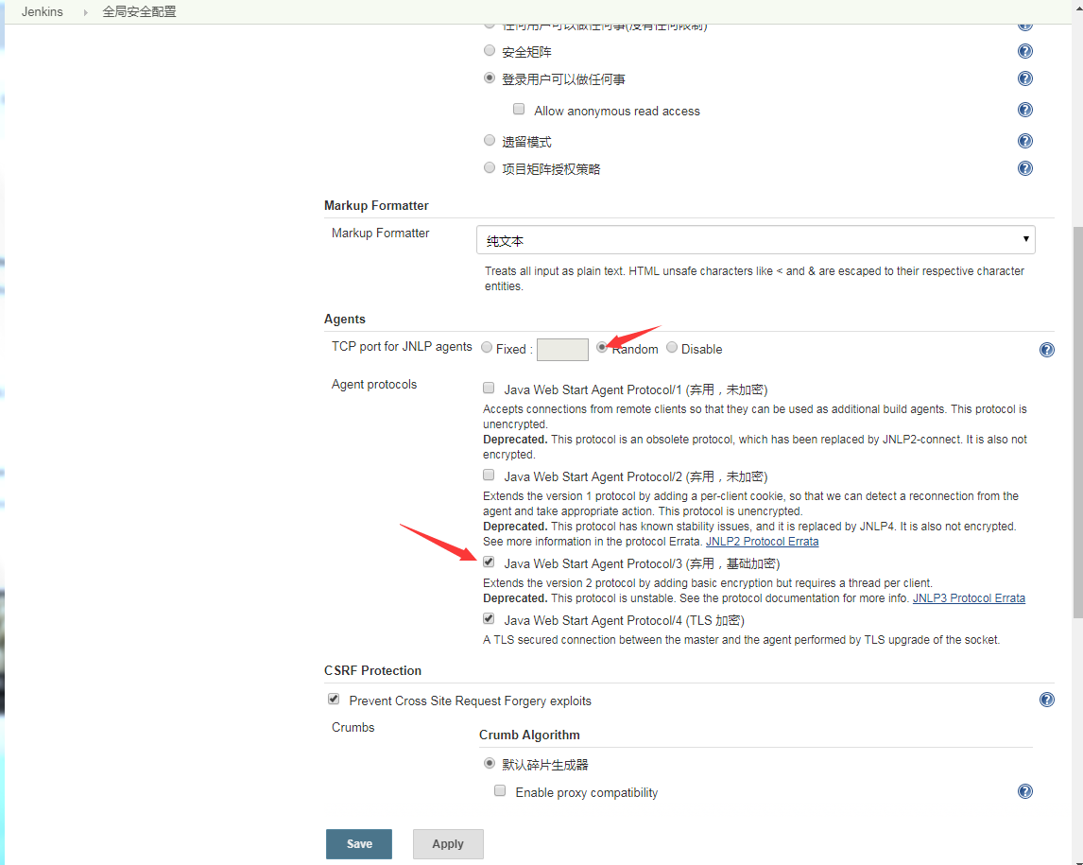Click help icon for TCP port JNLP agents
The image size is (1083, 865).
click(x=1047, y=350)
